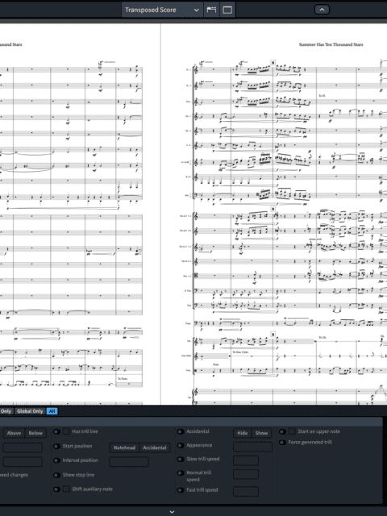
Task: Enable the Accidental property switch
Action: (181, 431)
